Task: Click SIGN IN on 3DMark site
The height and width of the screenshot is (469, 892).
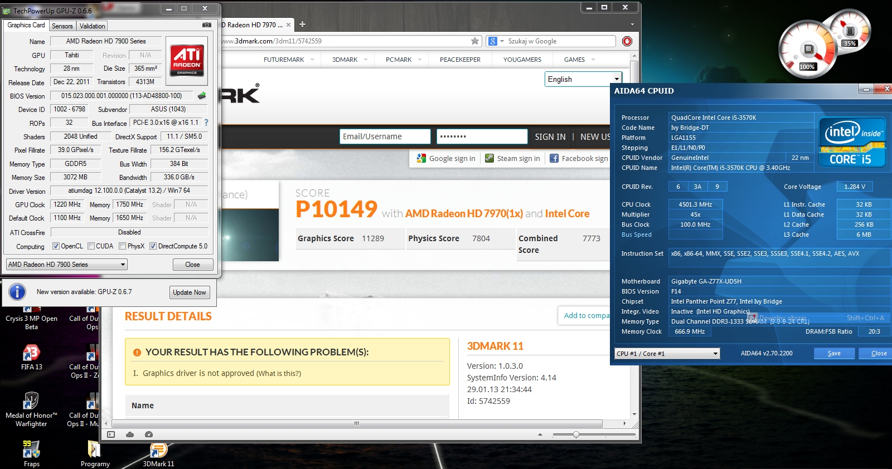Action: (x=550, y=137)
